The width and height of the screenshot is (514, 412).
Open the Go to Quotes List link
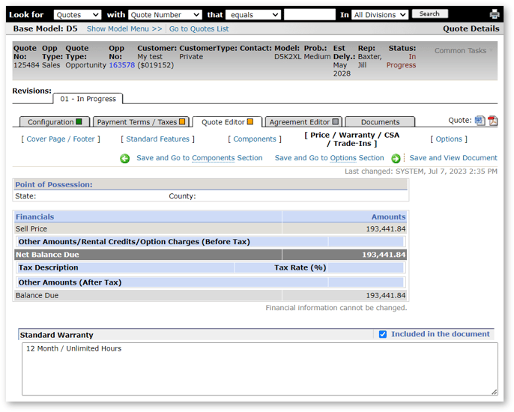(199, 29)
